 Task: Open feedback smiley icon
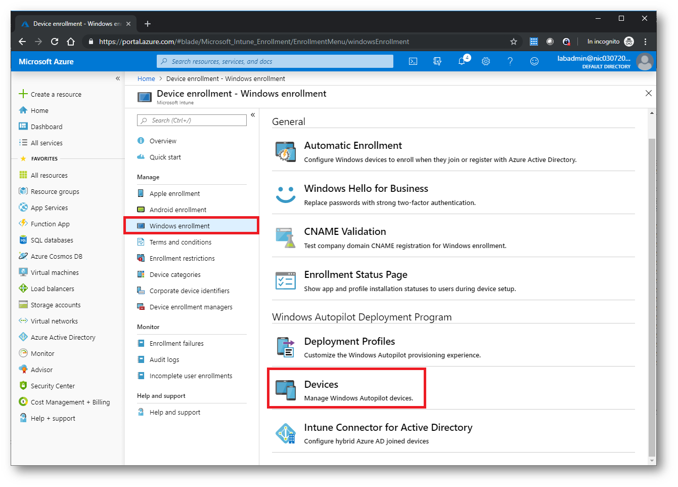coord(534,61)
